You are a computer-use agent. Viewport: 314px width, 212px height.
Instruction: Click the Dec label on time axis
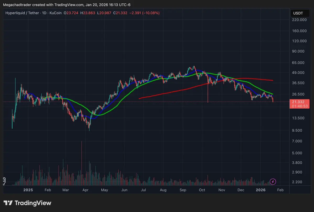(x=241, y=190)
